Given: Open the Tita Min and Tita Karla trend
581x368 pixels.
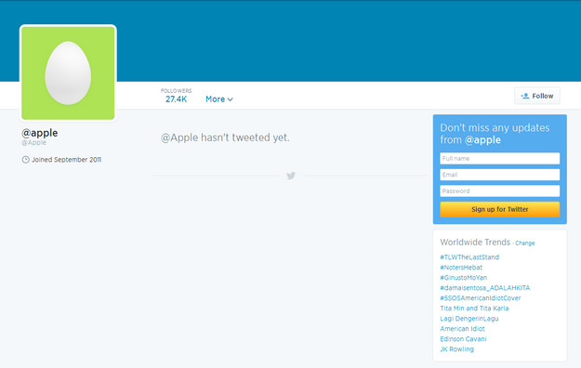Looking at the screenshot, I should (x=474, y=309).
